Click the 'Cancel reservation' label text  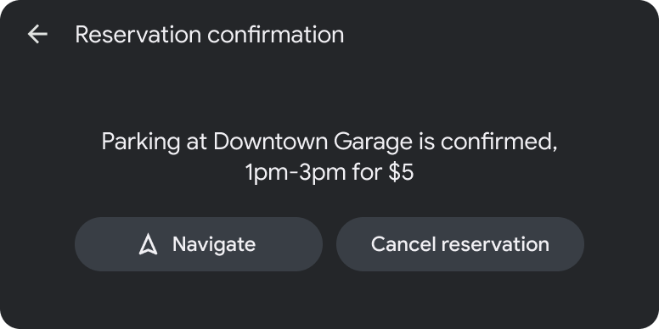459,244
